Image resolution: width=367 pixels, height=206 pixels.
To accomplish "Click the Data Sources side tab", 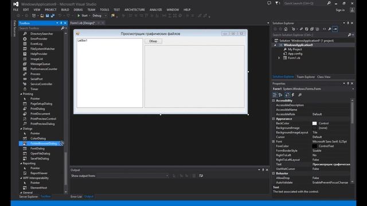I will 14,29.
